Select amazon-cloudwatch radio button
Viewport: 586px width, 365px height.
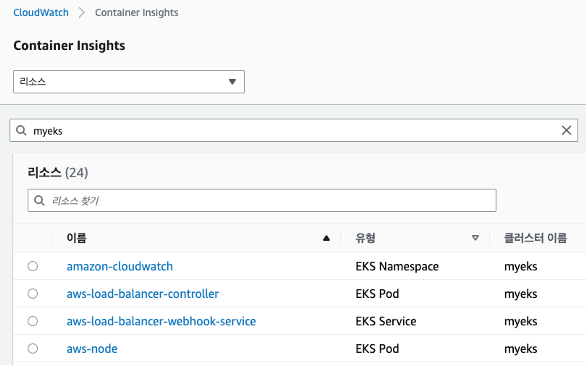coord(33,266)
